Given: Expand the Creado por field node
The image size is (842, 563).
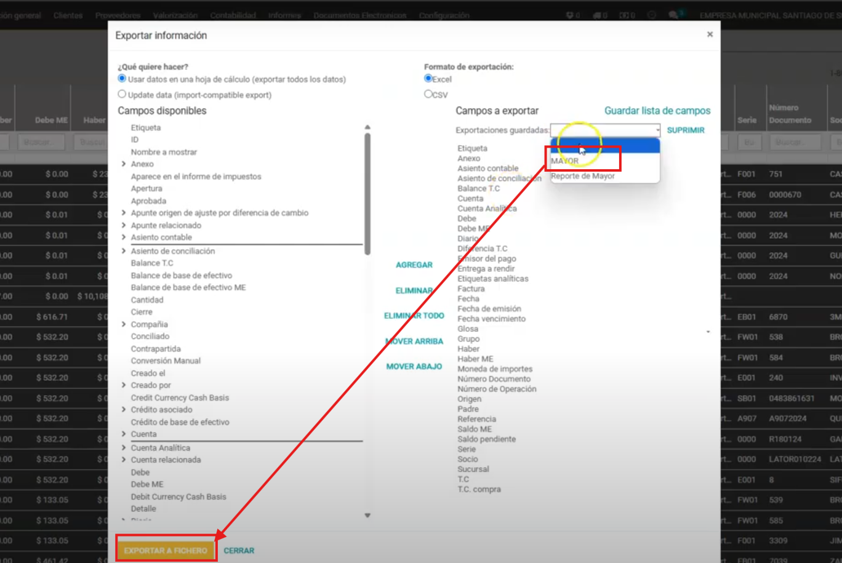Looking at the screenshot, I should click(x=124, y=385).
